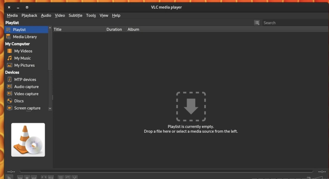Select My Music under My Computer
Viewport: 329px width, 179px height.
pos(23,58)
